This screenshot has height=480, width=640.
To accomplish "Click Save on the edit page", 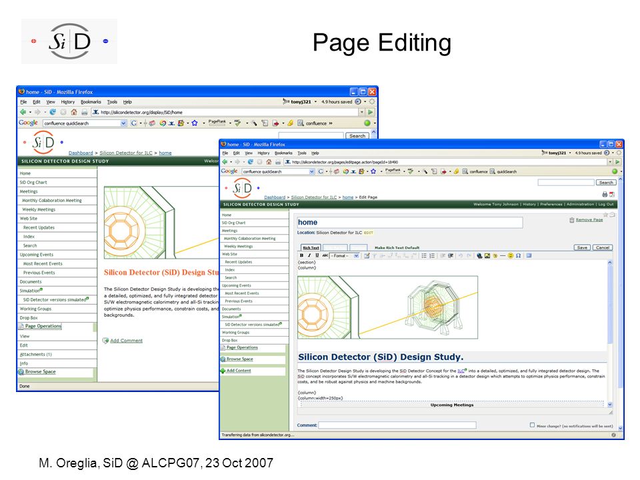I will pos(582,247).
